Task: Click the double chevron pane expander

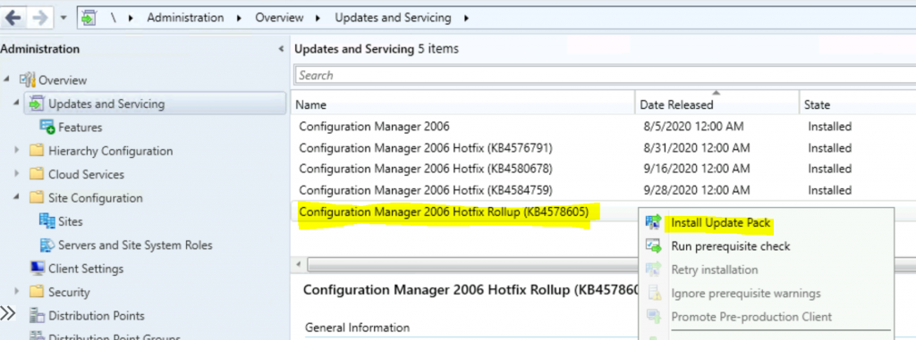Action: (7, 314)
